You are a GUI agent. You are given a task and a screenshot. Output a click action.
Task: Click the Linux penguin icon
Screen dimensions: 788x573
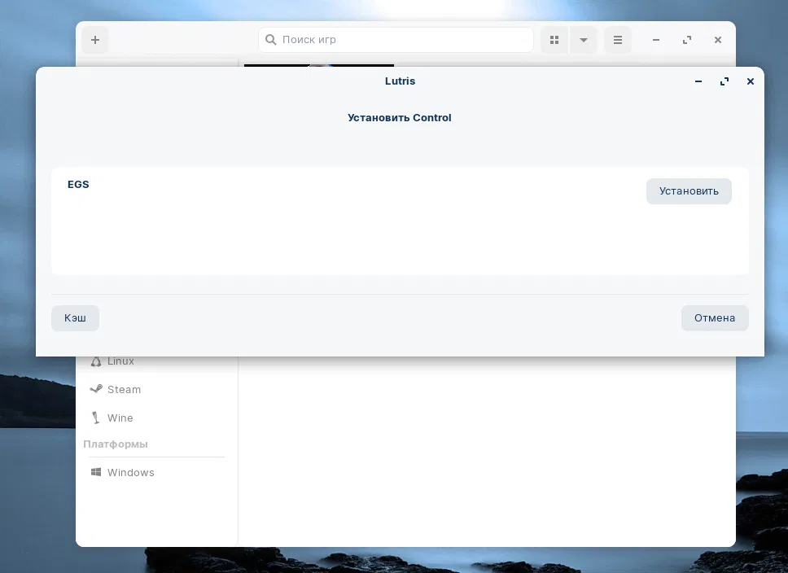pos(95,361)
